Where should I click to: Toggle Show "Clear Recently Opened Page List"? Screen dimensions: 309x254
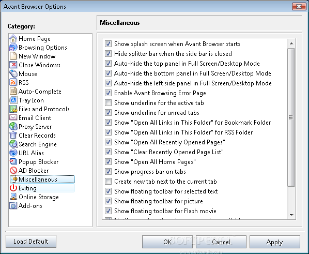click(108, 152)
